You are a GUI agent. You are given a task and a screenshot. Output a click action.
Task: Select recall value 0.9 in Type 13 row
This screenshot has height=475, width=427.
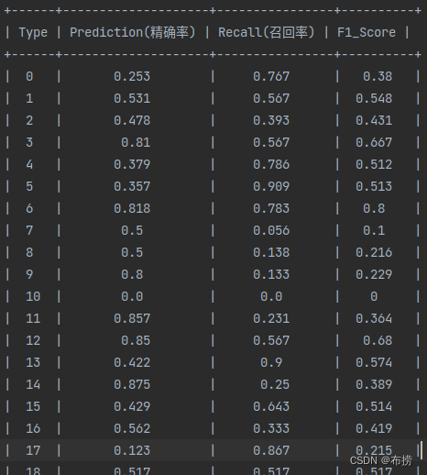click(271, 362)
